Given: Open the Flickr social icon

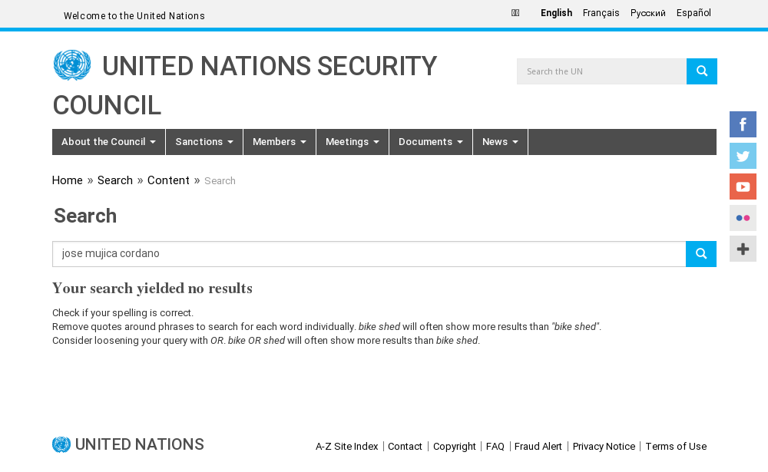Looking at the screenshot, I should point(743,218).
